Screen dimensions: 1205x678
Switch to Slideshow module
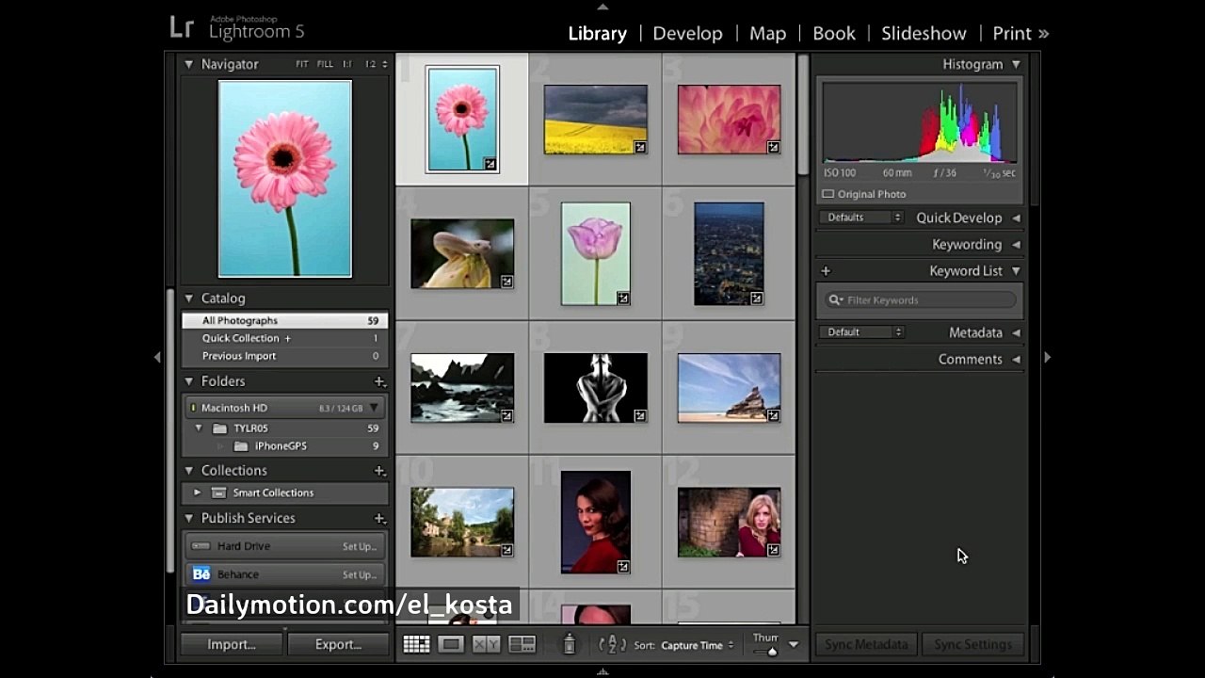(x=924, y=33)
